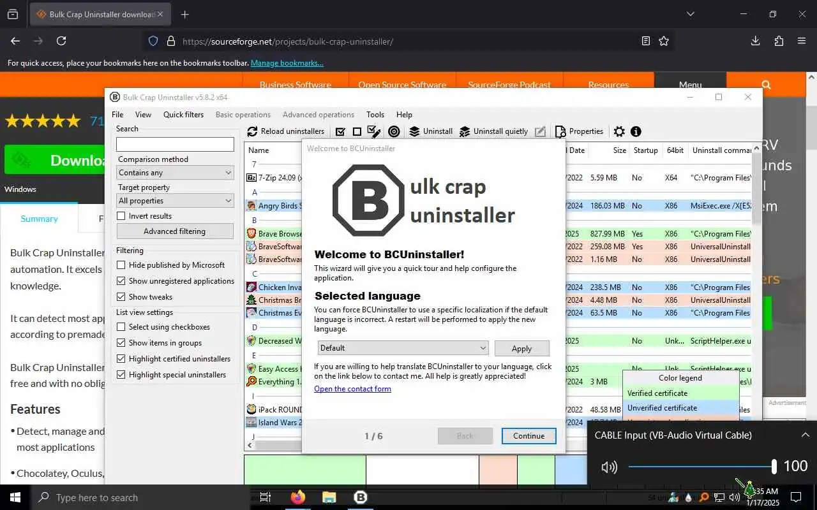The image size is (817, 510).
Task: Open settings via the gear toolbar icon
Action: [x=619, y=131]
